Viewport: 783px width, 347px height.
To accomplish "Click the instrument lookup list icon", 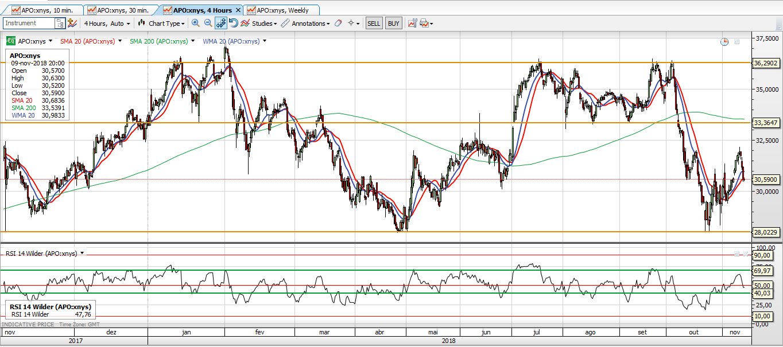I will click(x=60, y=24).
